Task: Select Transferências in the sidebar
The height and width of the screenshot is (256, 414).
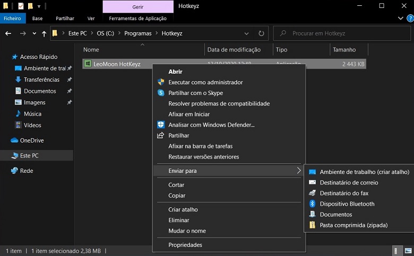Action: [41, 80]
